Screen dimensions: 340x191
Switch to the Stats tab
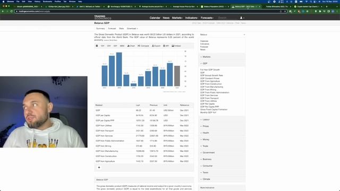coord(122,29)
